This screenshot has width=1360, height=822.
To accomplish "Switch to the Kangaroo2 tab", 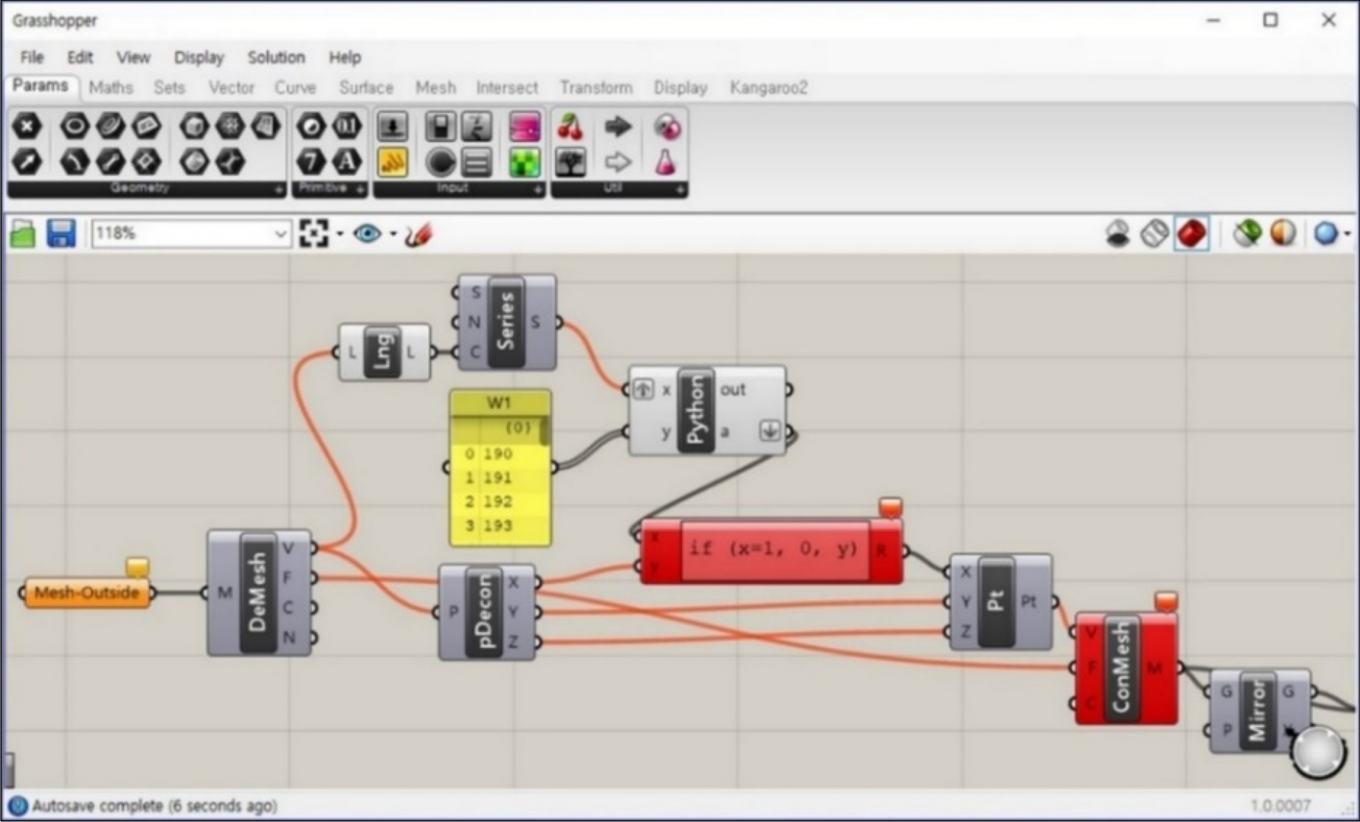I will pos(768,87).
